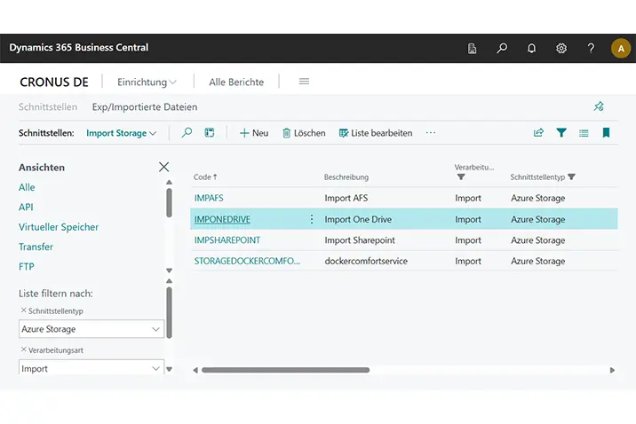Open IMPONEDRIVE record link
Image resolution: width=636 pixels, height=424 pixels.
[x=222, y=219]
